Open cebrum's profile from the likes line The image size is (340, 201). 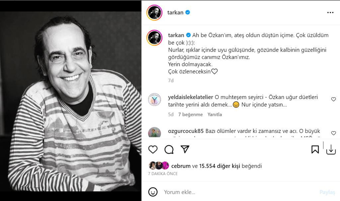point(181,166)
